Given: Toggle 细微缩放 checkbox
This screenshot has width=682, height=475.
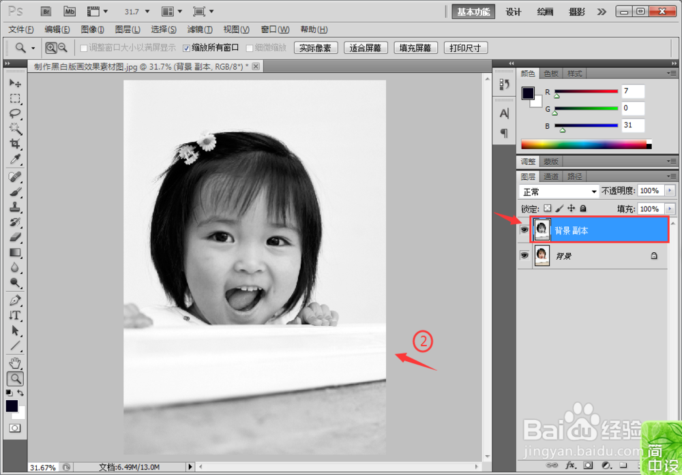Looking at the screenshot, I should click(250, 48).
